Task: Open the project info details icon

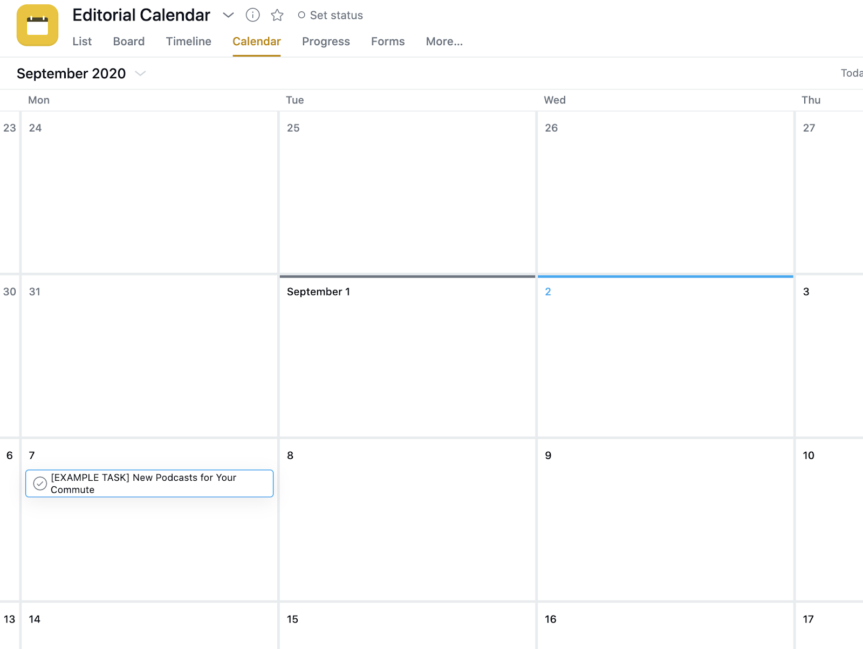Action: 252,15
